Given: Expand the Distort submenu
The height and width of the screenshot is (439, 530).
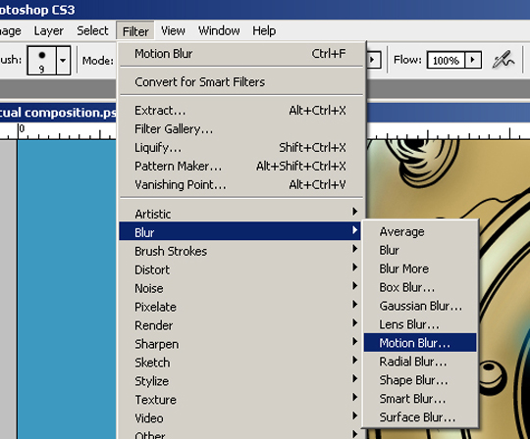Looking at the screenshot, I should [x=241, y=269].
